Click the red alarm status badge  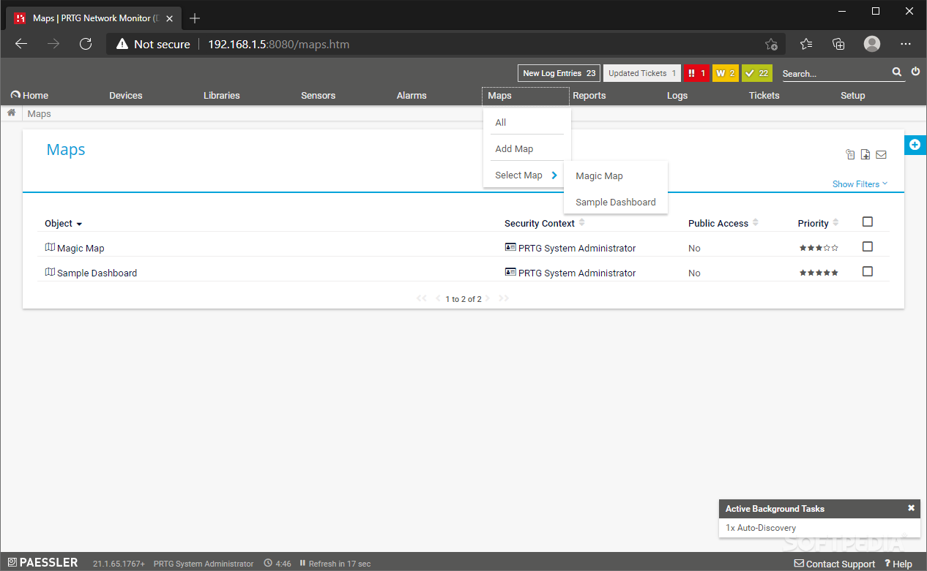[x=696, y=73]
